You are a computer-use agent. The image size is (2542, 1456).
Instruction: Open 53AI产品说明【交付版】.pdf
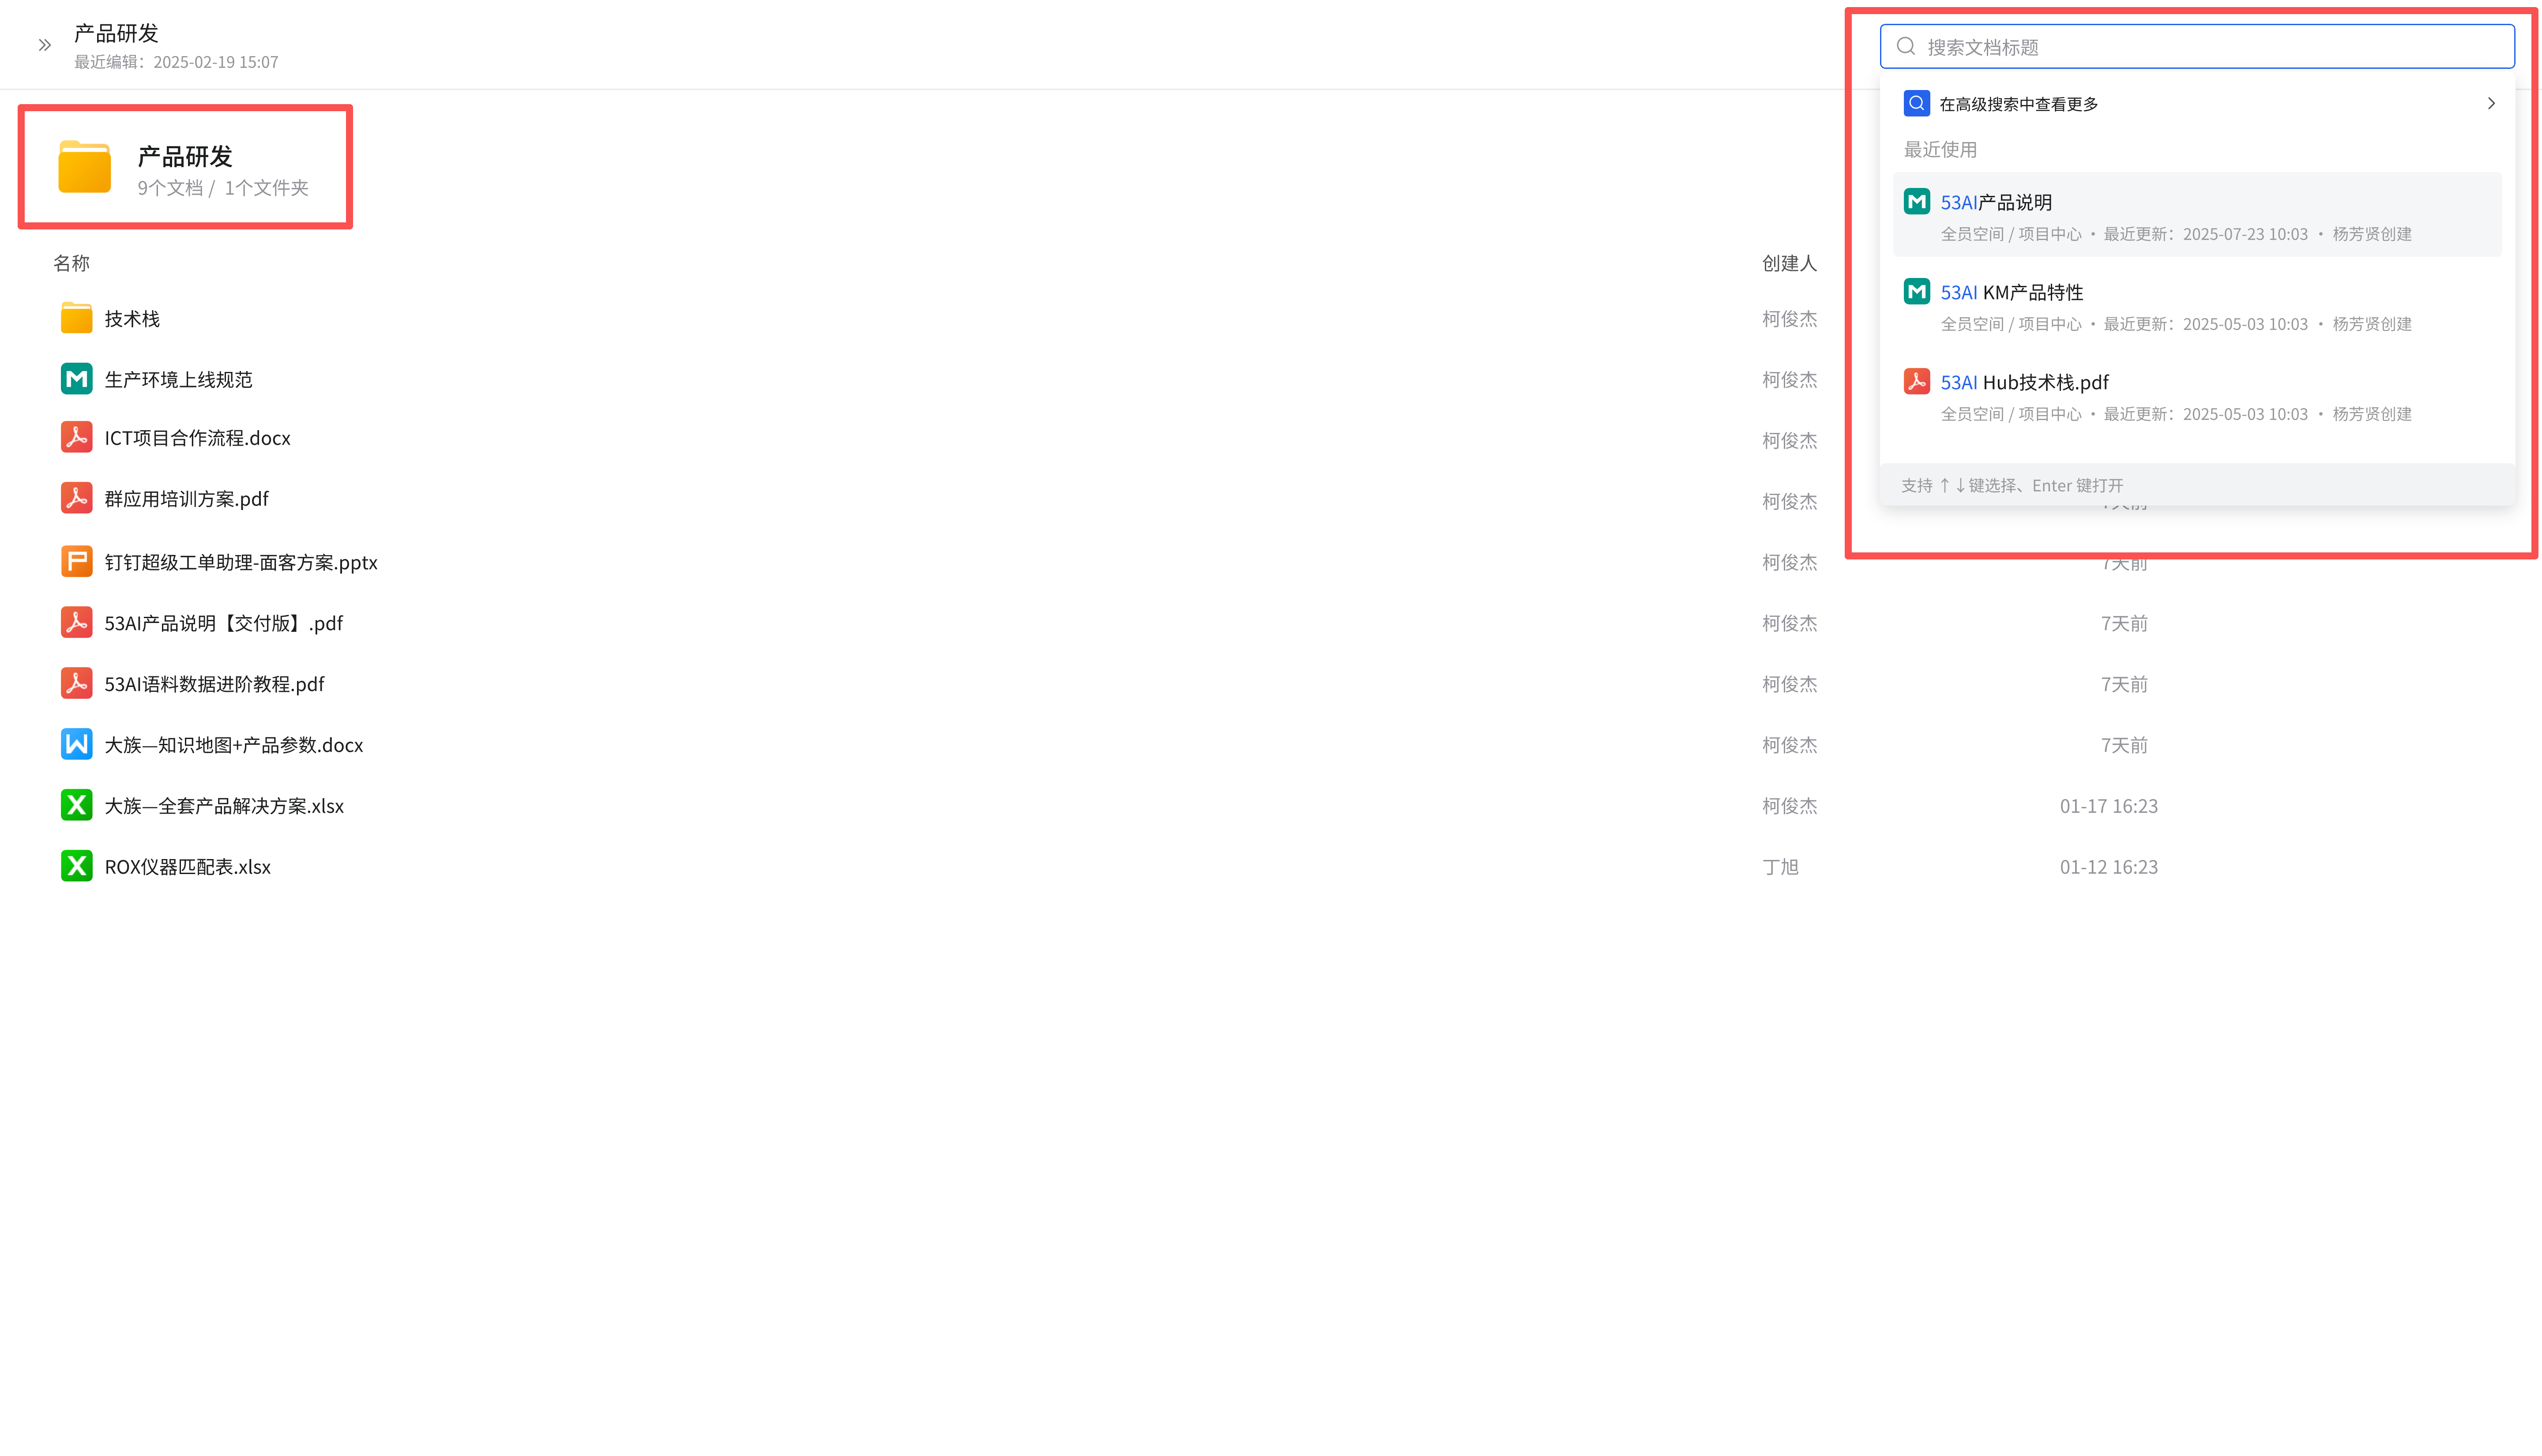[x=224, y=623]
